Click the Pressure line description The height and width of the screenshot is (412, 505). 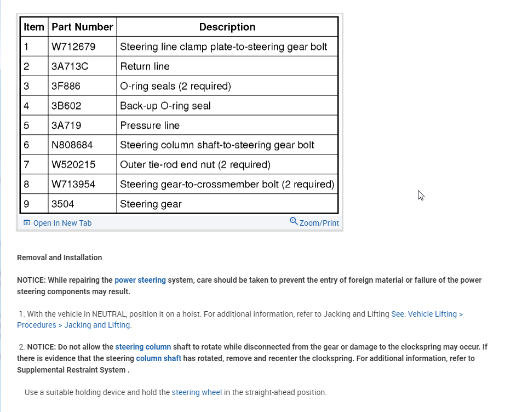(x=150, y=125)
